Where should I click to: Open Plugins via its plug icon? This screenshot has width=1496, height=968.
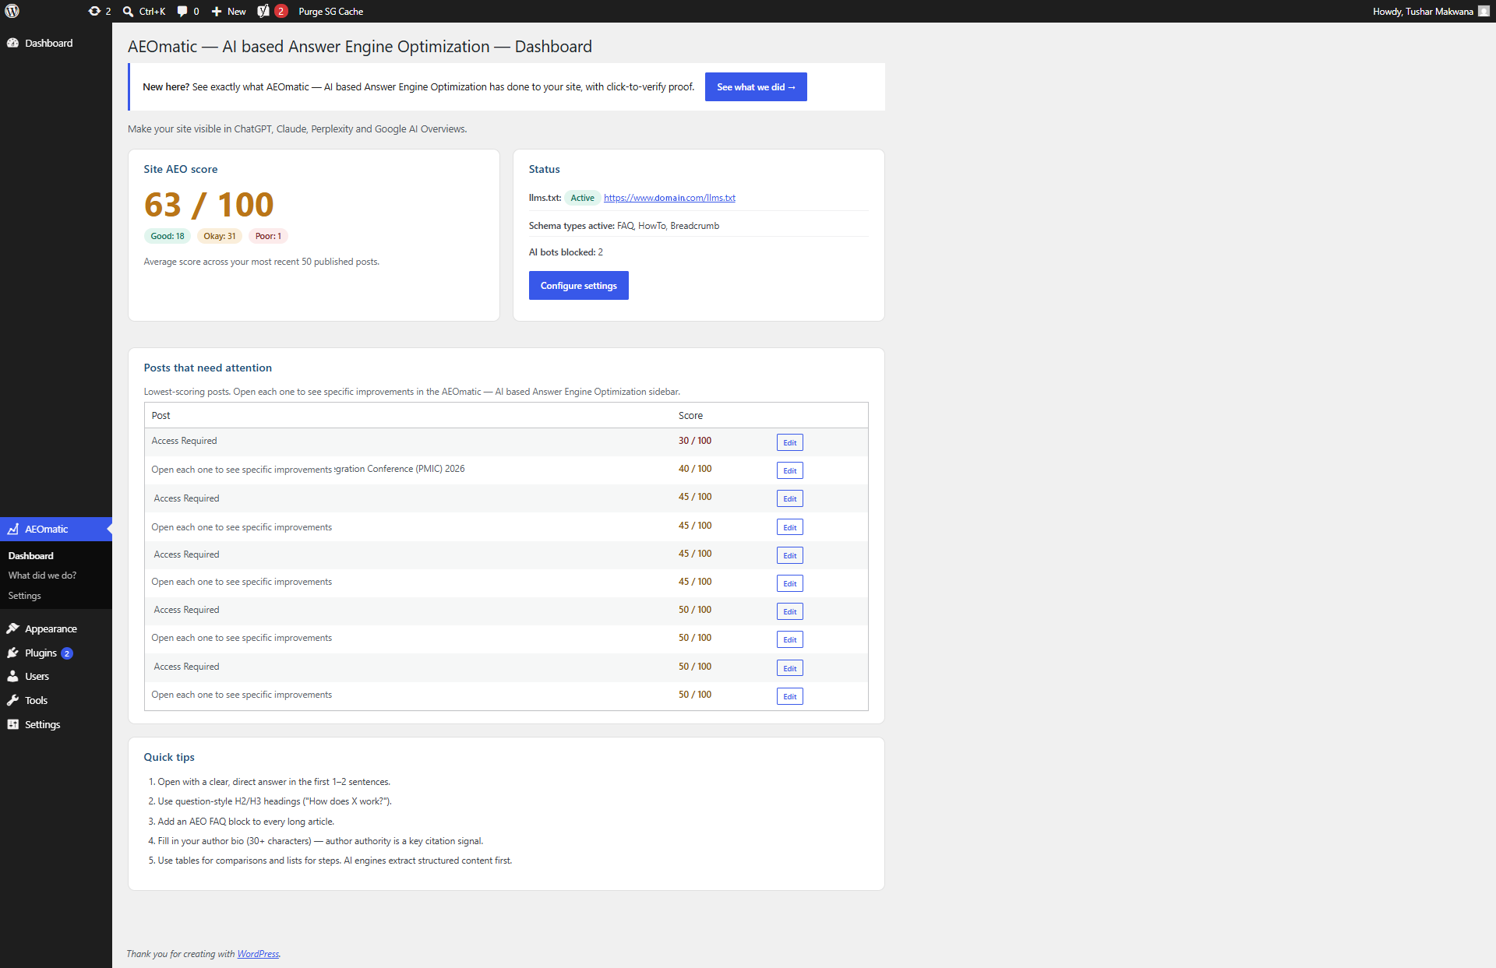(x=13, y=653)
